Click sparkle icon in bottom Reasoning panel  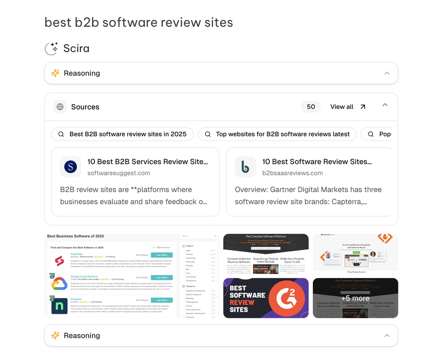[x=56, y=335]
